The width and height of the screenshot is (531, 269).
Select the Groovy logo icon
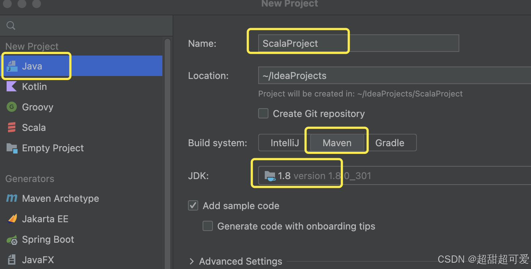(x=12, y=107)
